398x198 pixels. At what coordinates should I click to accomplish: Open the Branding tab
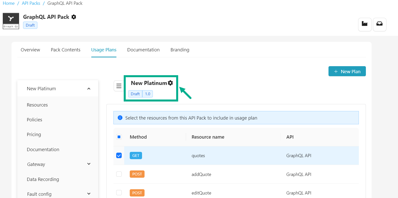180,50
